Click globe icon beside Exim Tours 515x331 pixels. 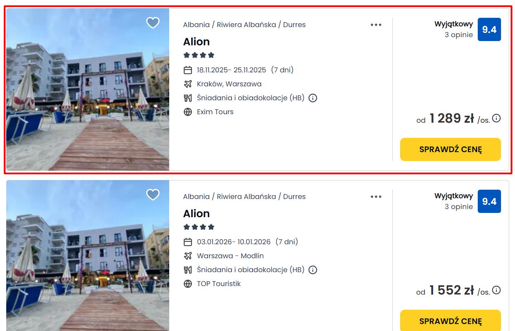(x=188, y=112)
